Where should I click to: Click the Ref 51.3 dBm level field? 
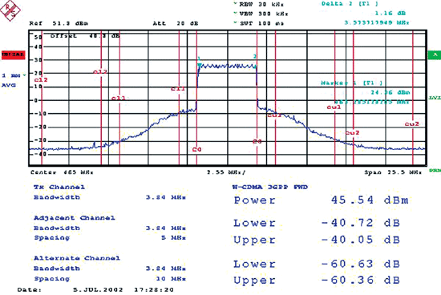[59, 23]
